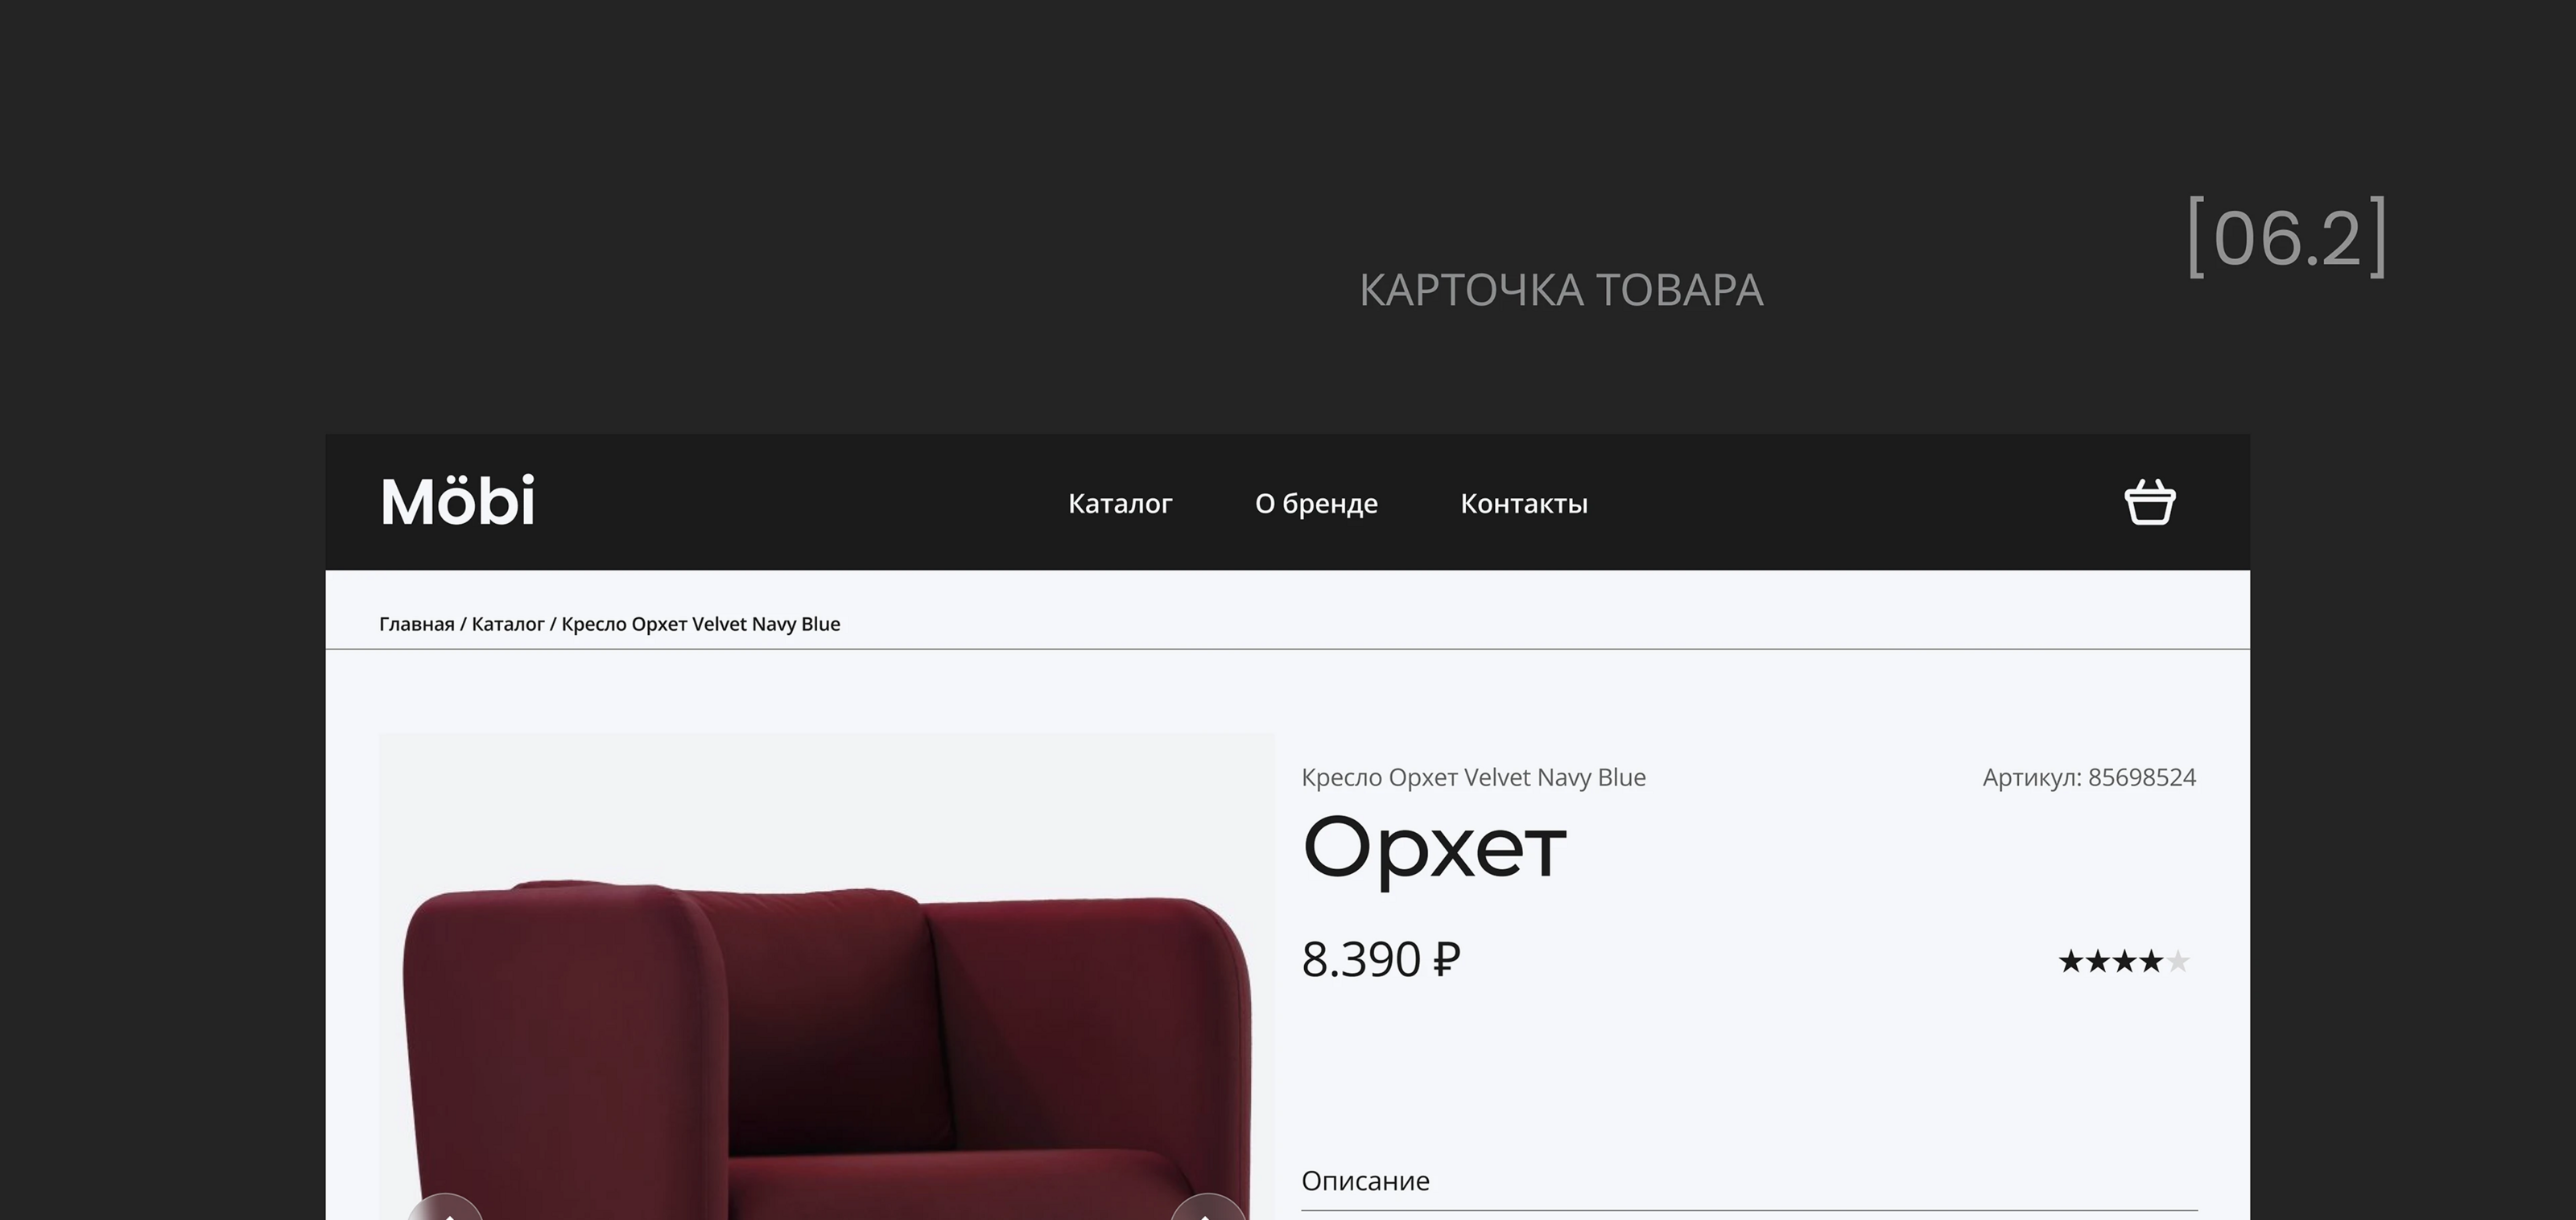Rate with the fourth black star
Screen dimensions: 2576x1220
click(2151, 962)
